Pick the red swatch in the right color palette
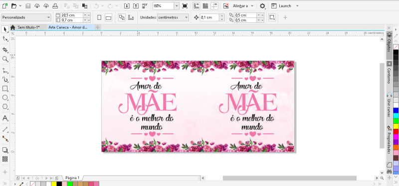Image resolution: width=399 pixels, height=186 pixels. pyautogui.click(x=396, y=131)
